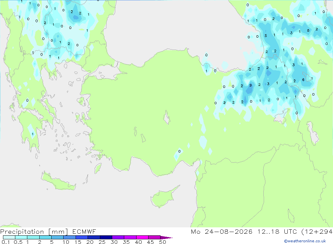Image resolution: width=333 pixels, height=244 pixels.
Task: Click the above-50 mm legend arrow tip
Action: tap(166, 238)
